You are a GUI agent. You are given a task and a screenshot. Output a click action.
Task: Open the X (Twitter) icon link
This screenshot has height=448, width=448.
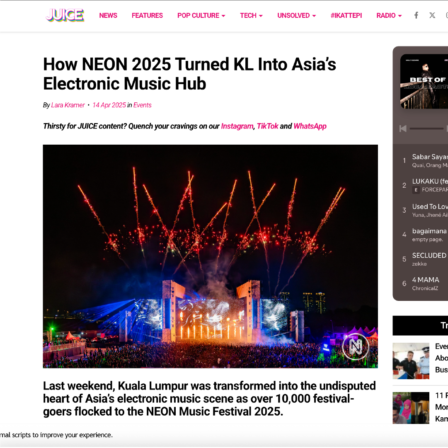point(432,15)
